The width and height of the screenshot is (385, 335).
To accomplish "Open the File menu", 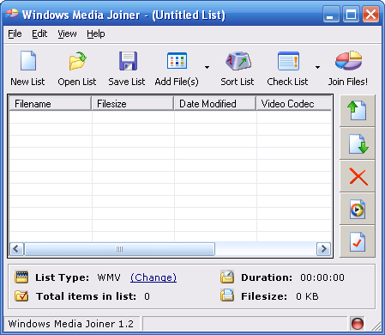I will pyautogui.click(x=15, y=33).
